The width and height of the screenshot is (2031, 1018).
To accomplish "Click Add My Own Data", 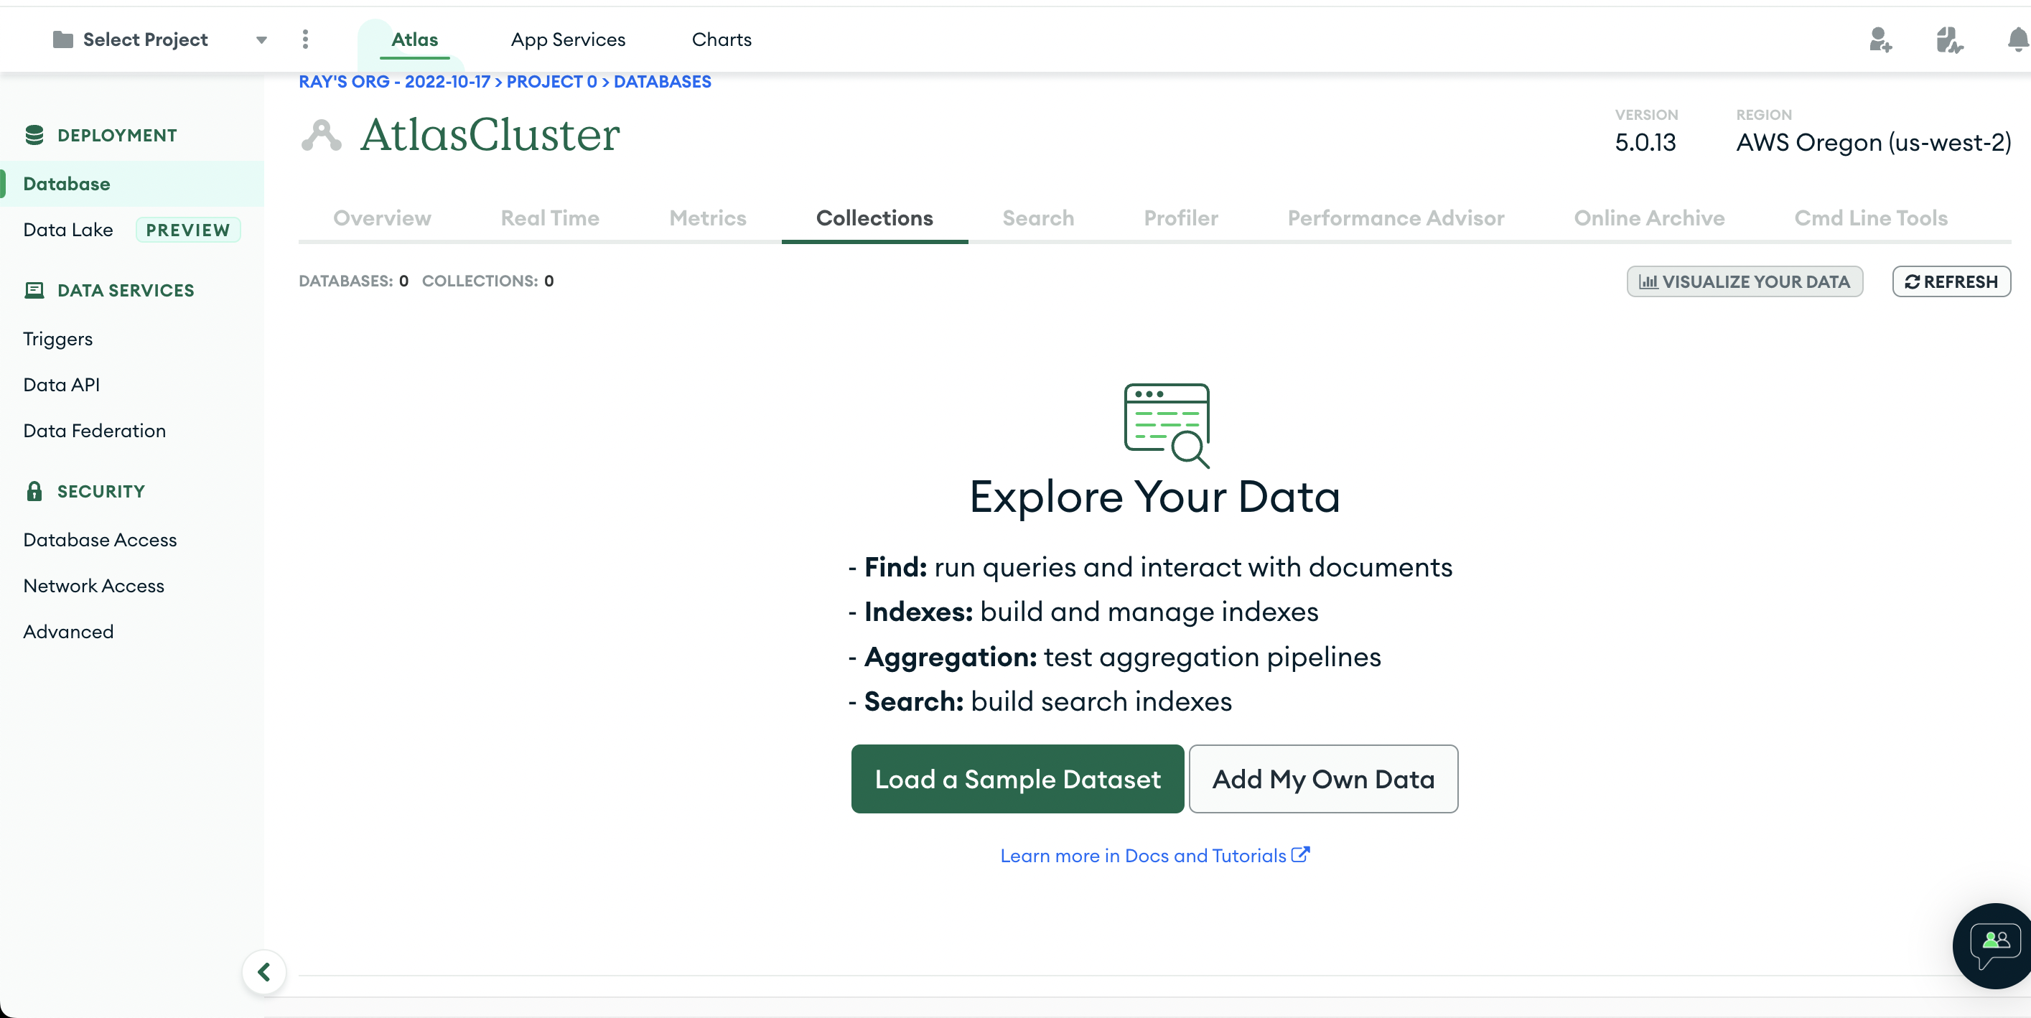I will click(x=1323, y=778).
